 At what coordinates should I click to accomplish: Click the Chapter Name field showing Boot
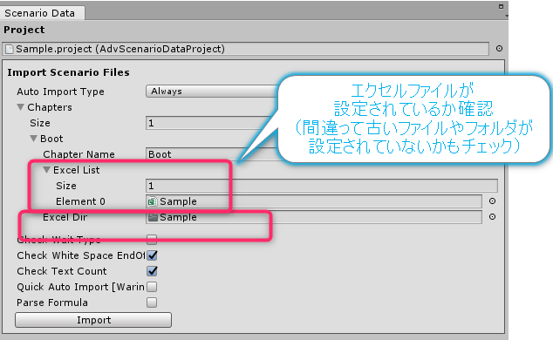212,154
